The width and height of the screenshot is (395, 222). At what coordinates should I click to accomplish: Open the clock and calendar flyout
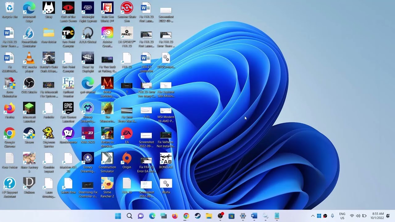tap(378, 216)
